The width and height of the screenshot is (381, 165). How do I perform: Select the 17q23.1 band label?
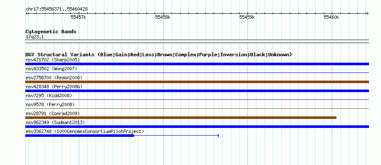click(x=35, y=37)
